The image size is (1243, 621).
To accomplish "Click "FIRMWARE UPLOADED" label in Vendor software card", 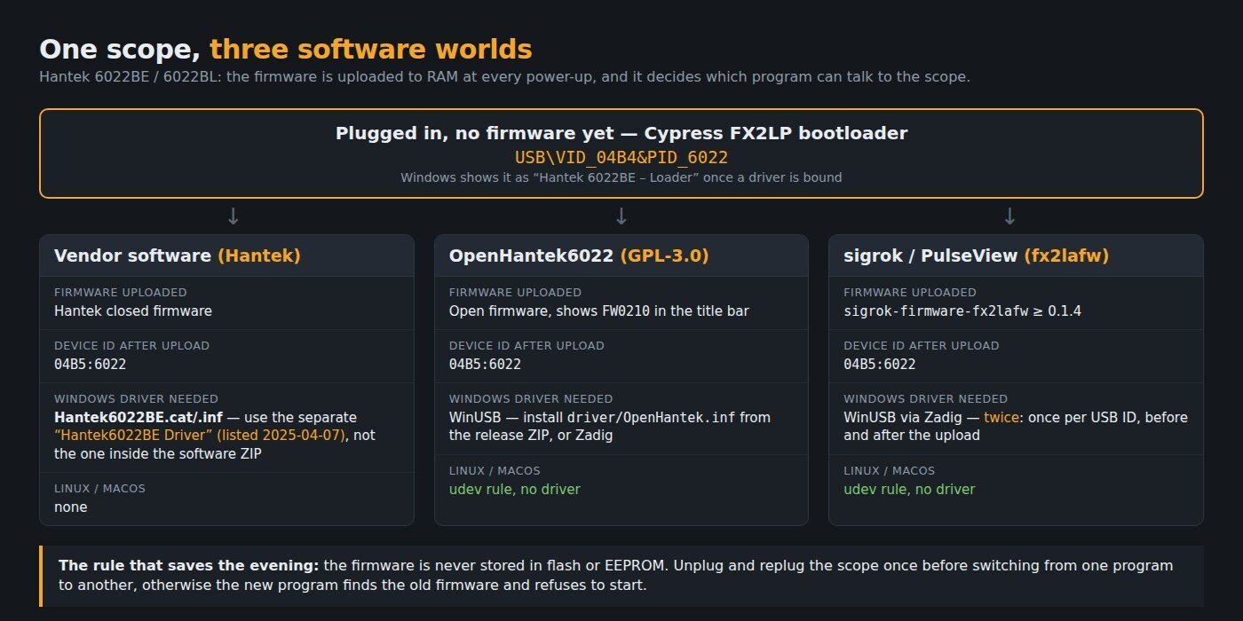I will click(121, 292).
